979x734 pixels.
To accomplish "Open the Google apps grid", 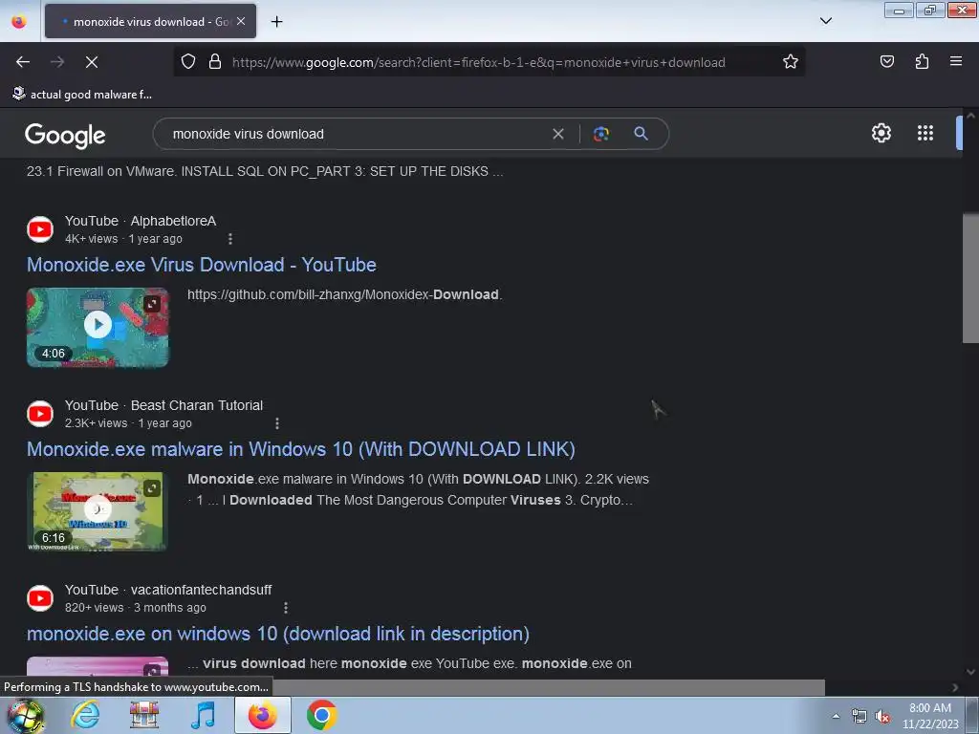I will pyautogui.click(x=925, y=133).
